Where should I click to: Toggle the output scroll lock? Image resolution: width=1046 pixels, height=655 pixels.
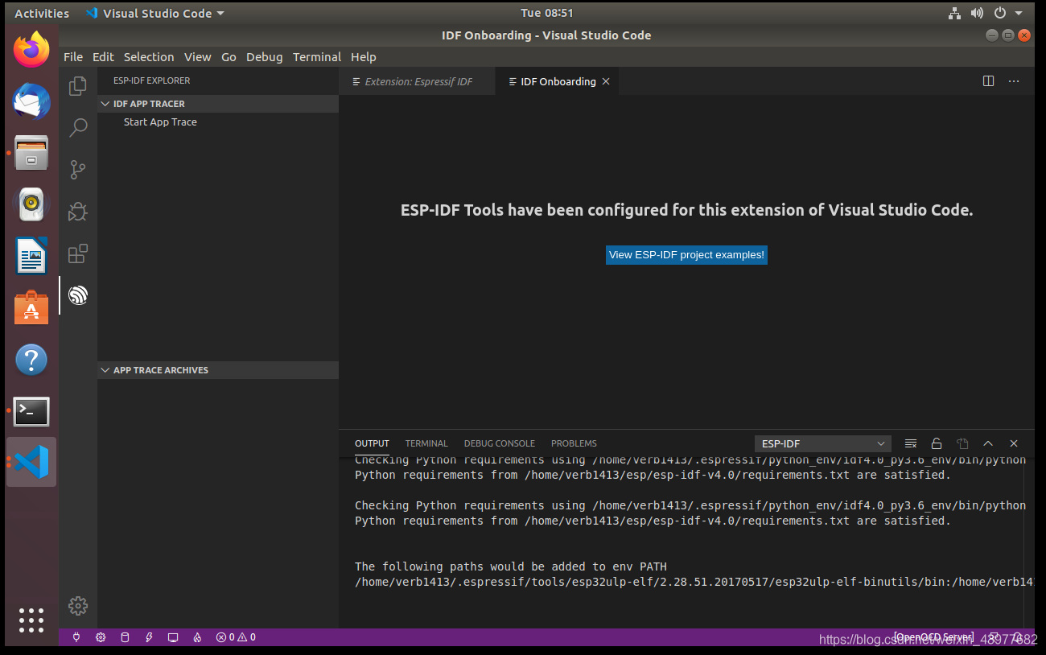click(x=937, y=443)
